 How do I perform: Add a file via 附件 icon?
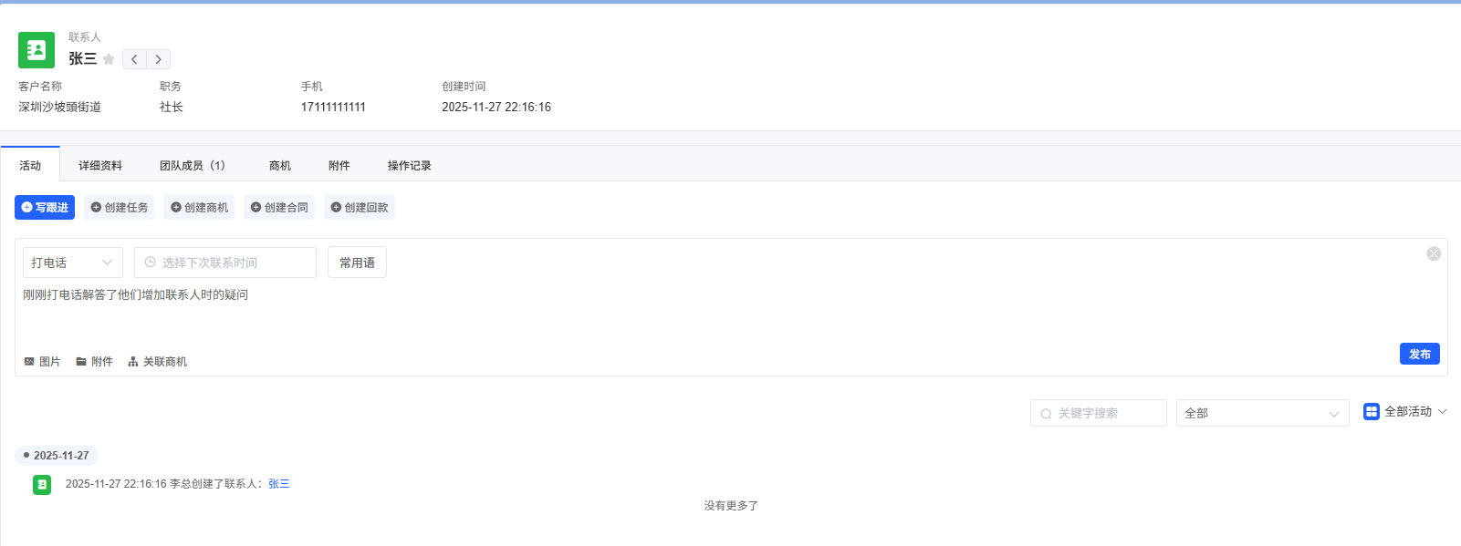(x=95, y=362)
